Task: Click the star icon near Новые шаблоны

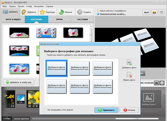Action: (x=98, y=11)
